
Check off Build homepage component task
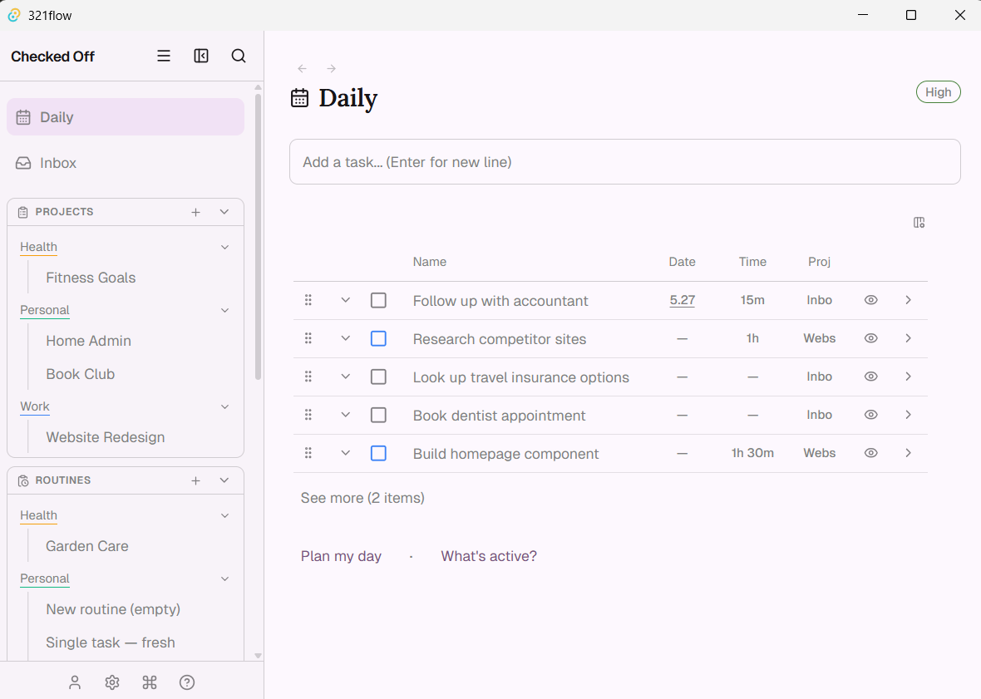click(x=378, y=453)
